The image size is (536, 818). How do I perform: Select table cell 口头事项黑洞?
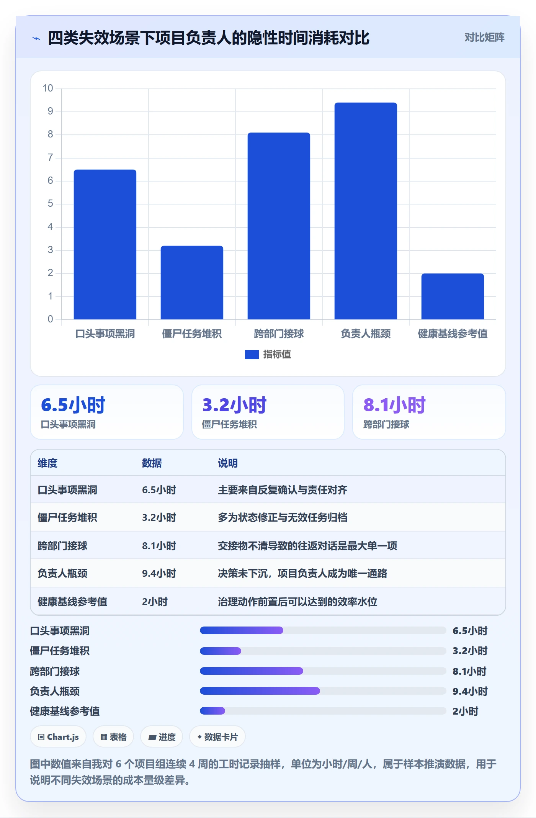tap(67, 490)
